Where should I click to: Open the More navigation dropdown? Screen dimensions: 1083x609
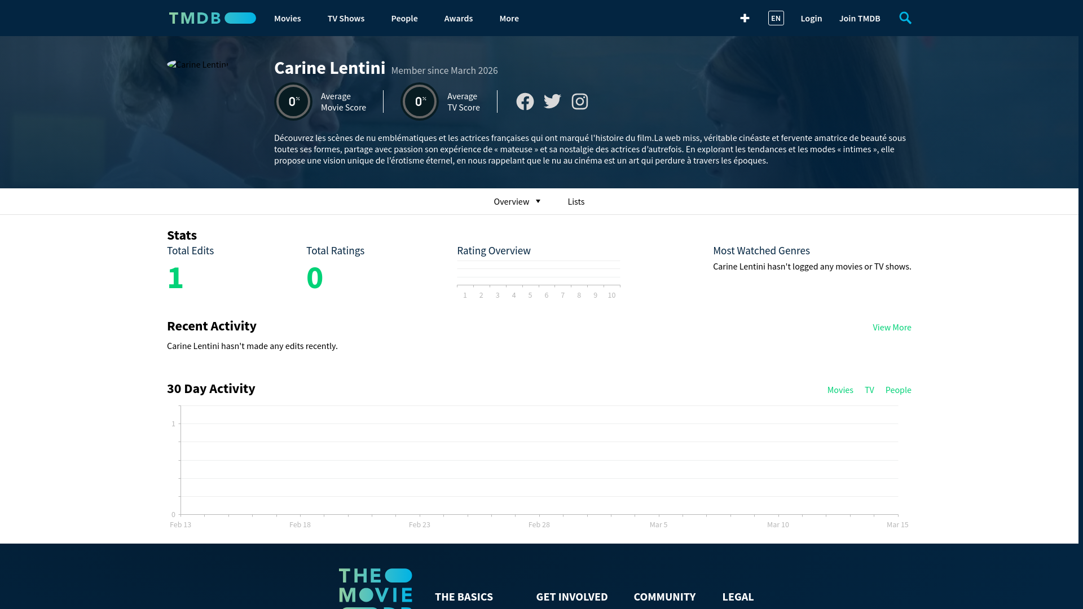(x=509, y=18)
